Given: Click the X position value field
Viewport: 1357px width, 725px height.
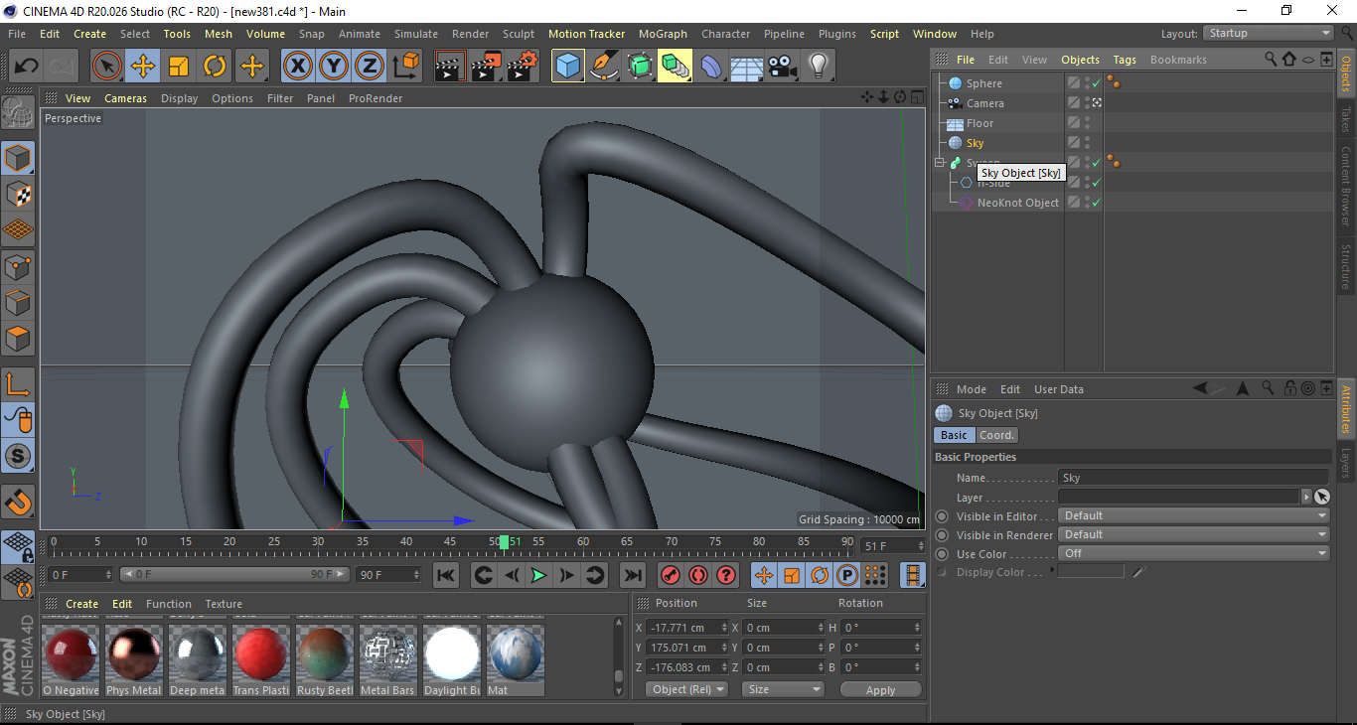Looking at the screenshot, I should click(686, 628).
